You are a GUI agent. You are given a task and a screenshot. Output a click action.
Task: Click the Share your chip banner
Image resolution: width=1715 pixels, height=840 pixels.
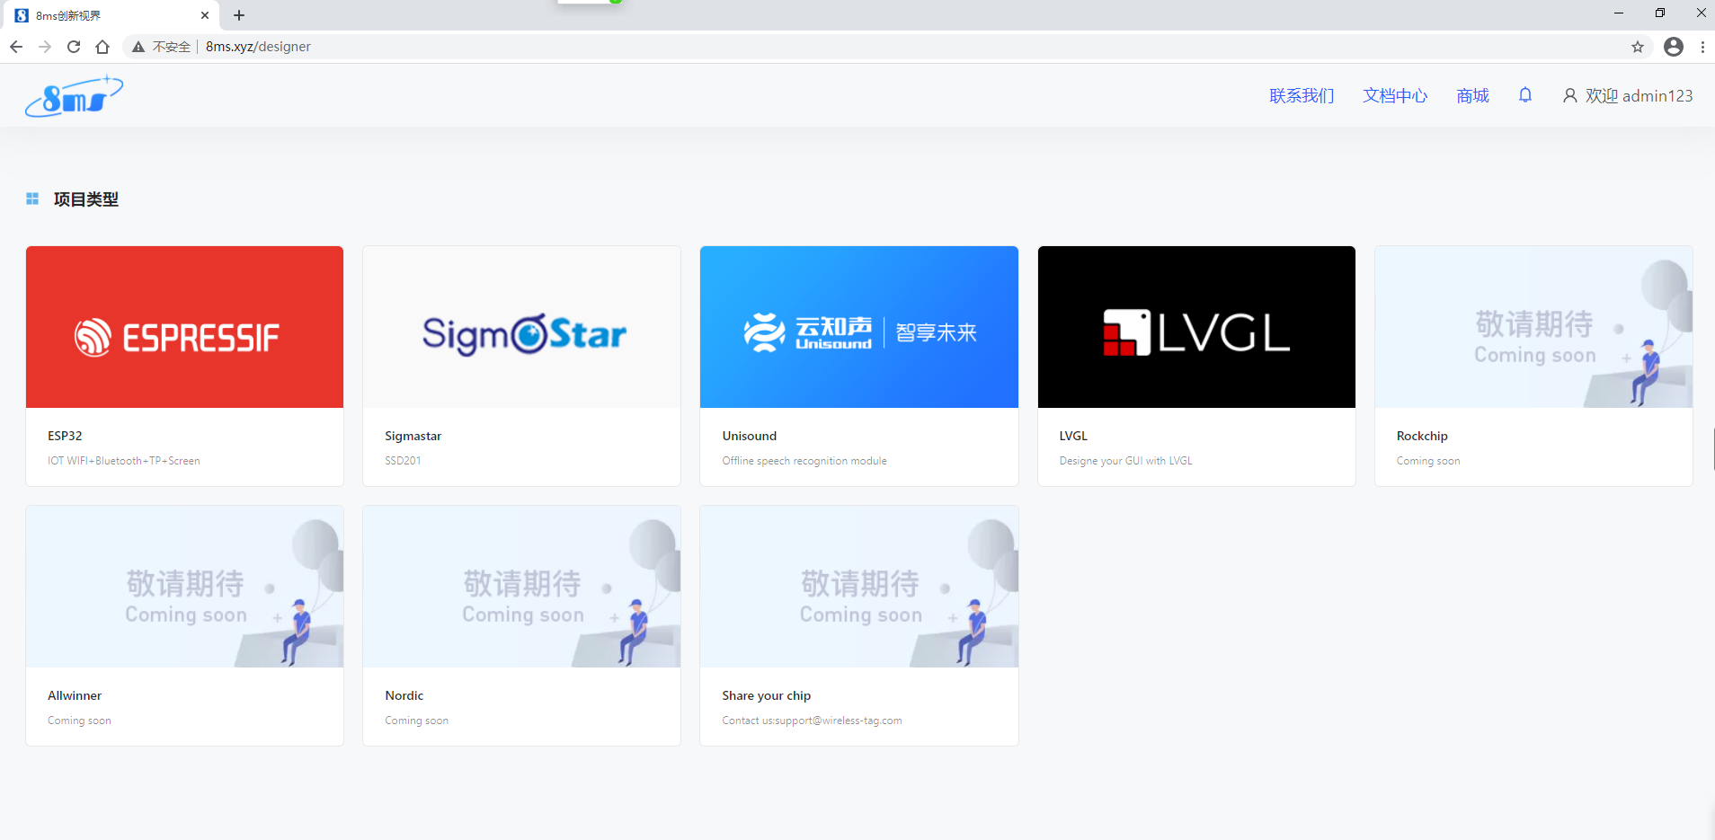pyautogui.click(x=859, y=587)
